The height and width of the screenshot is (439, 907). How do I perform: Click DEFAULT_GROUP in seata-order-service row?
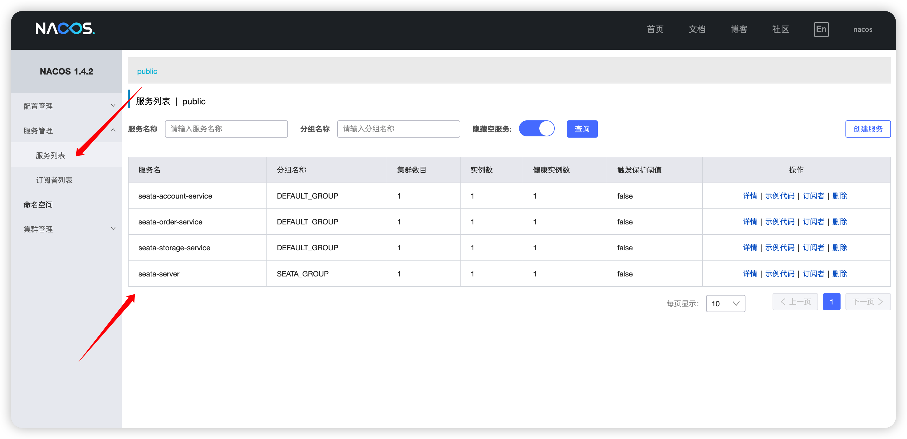[307, 222]
